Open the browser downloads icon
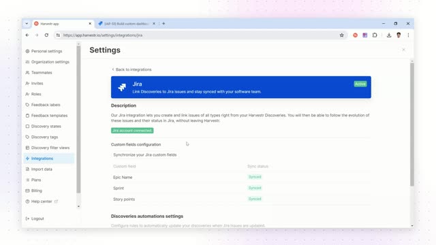436x245 pixels. pos(389,35)
